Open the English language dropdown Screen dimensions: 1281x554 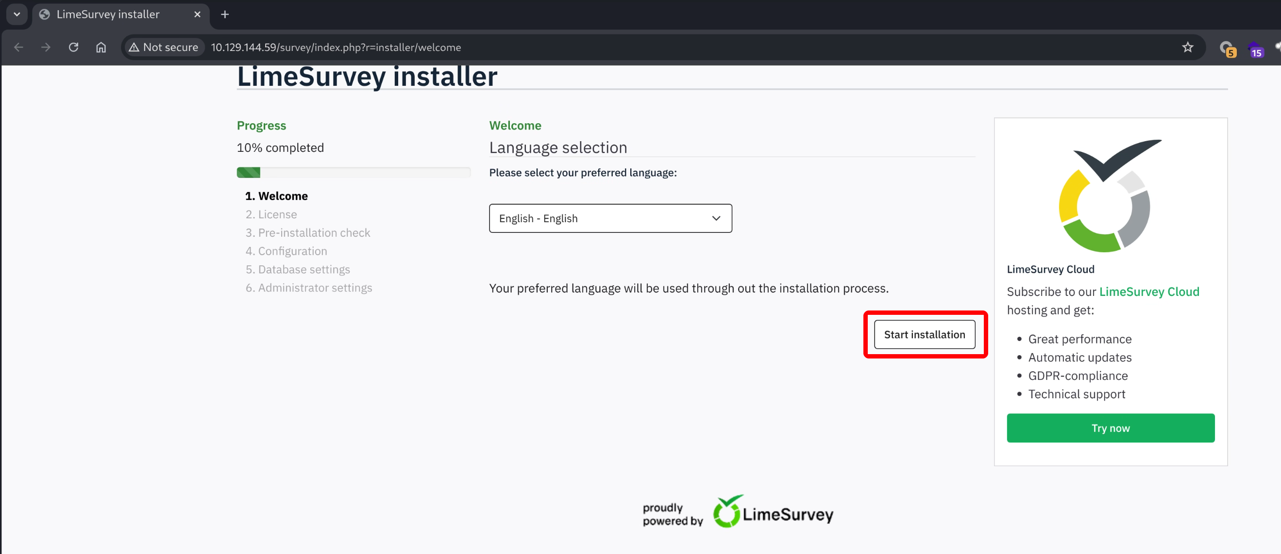(x=610, y=219)
